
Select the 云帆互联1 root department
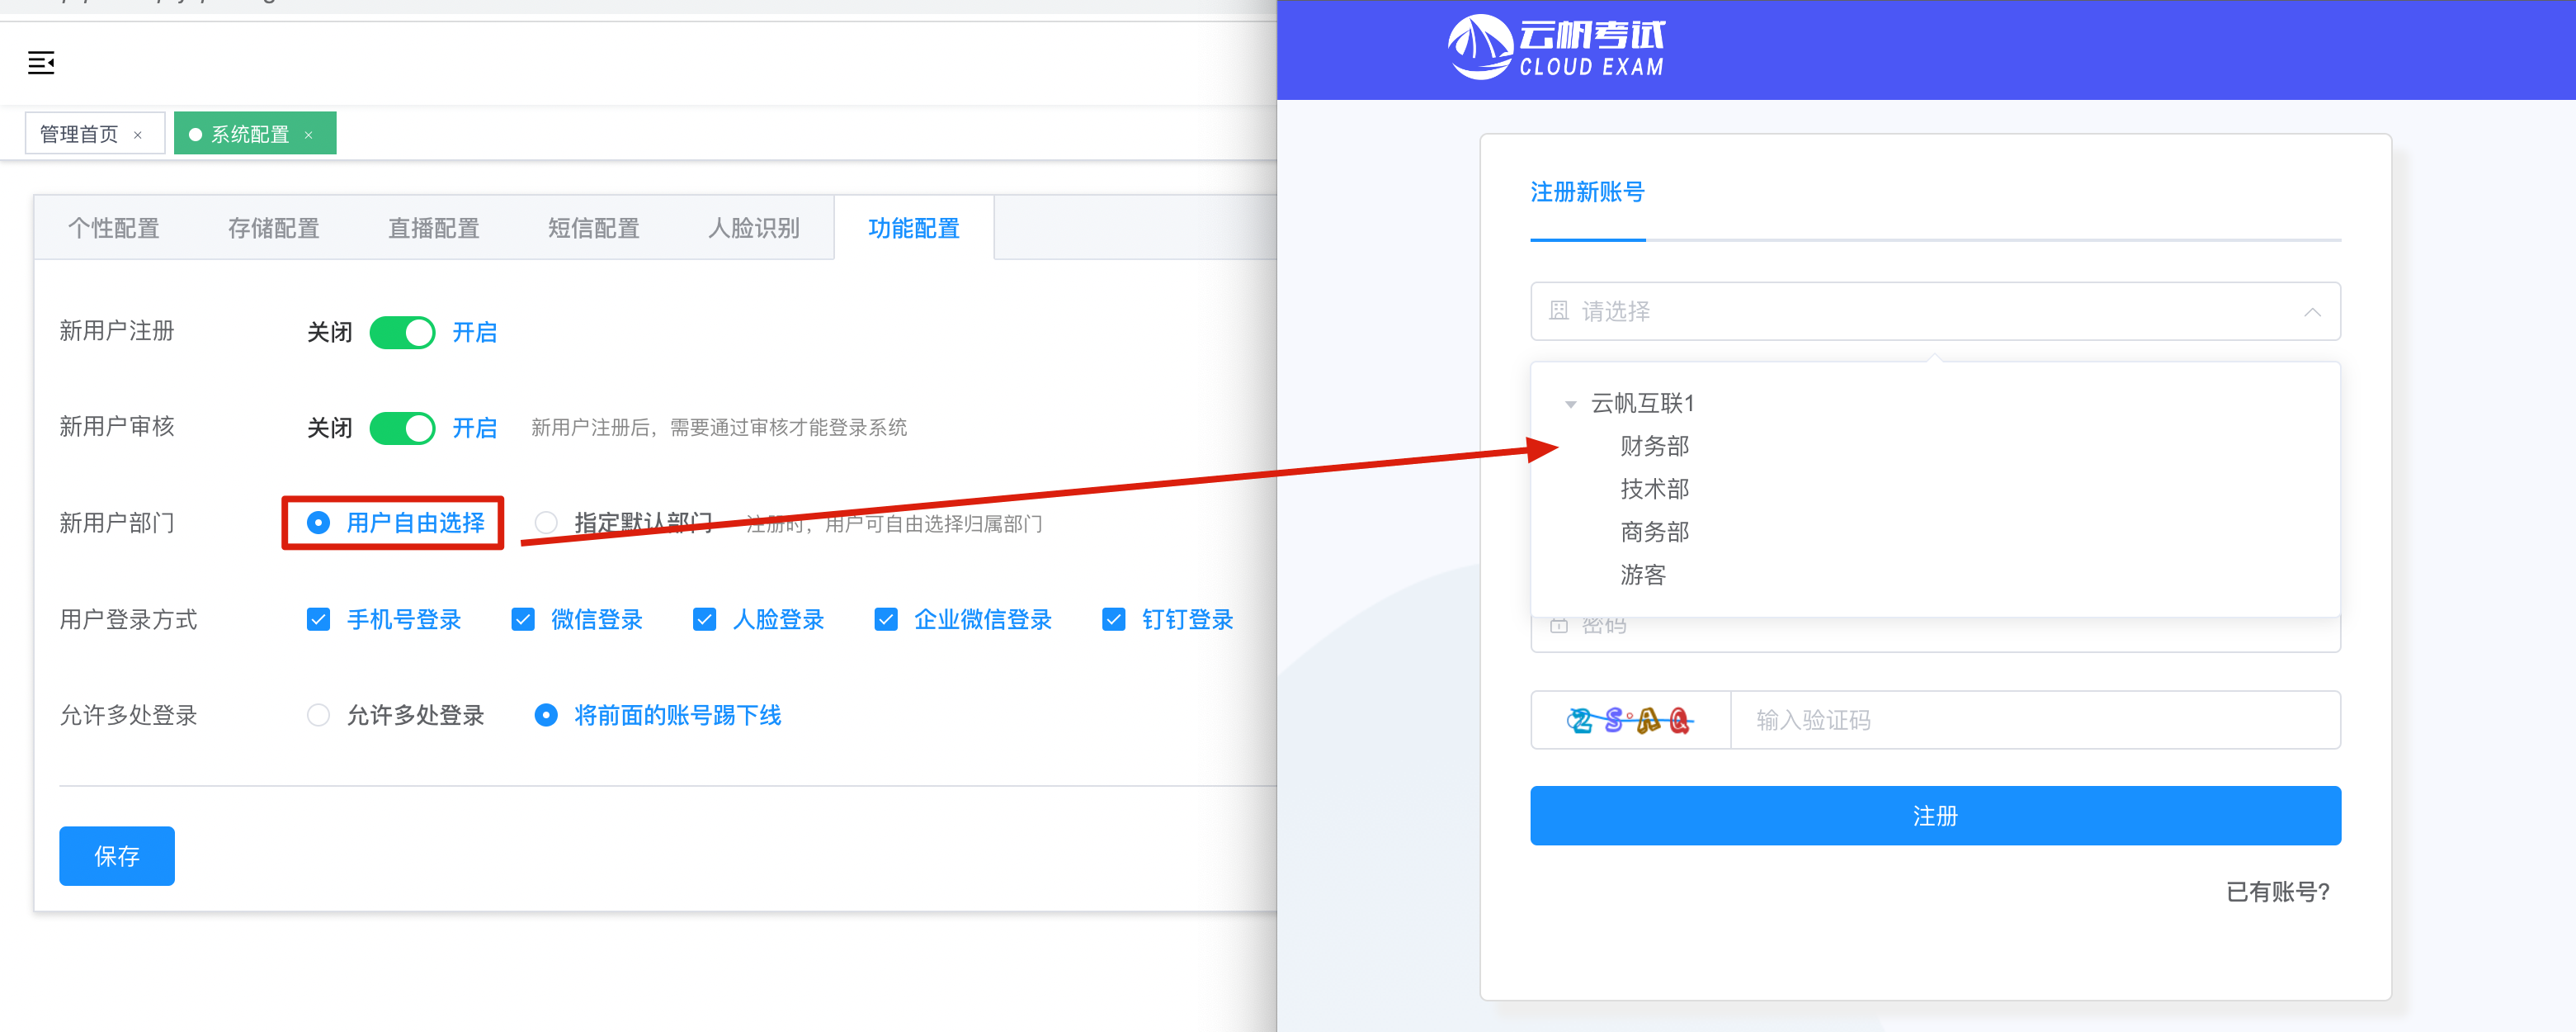point(1642,404)
